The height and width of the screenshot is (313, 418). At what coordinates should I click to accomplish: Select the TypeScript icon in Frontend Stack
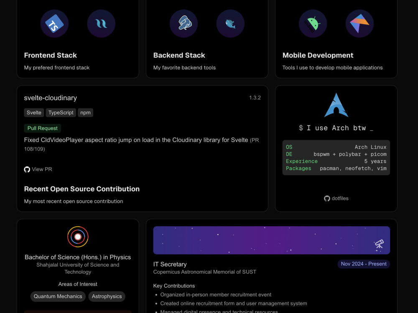coord(54,23)
